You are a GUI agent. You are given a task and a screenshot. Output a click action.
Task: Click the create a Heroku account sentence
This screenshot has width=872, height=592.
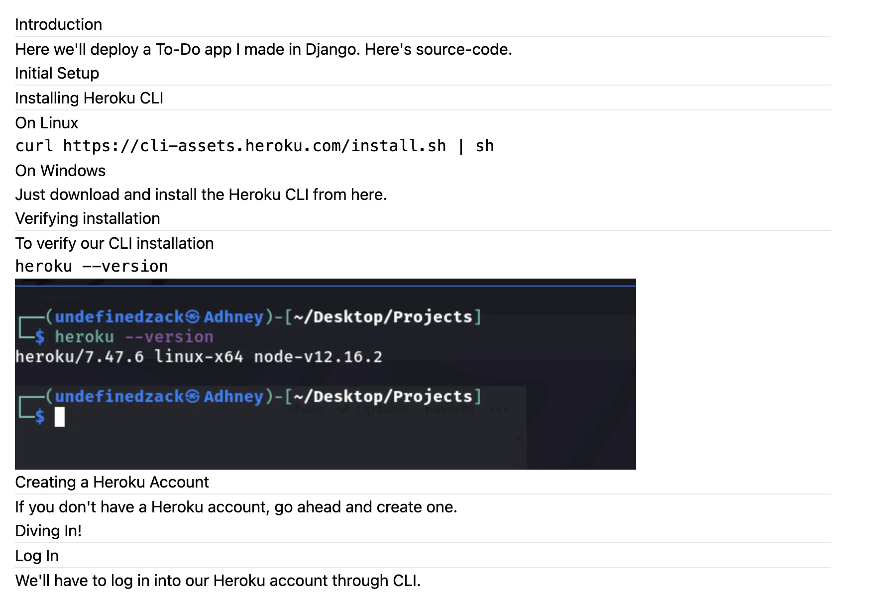point(235,507)
